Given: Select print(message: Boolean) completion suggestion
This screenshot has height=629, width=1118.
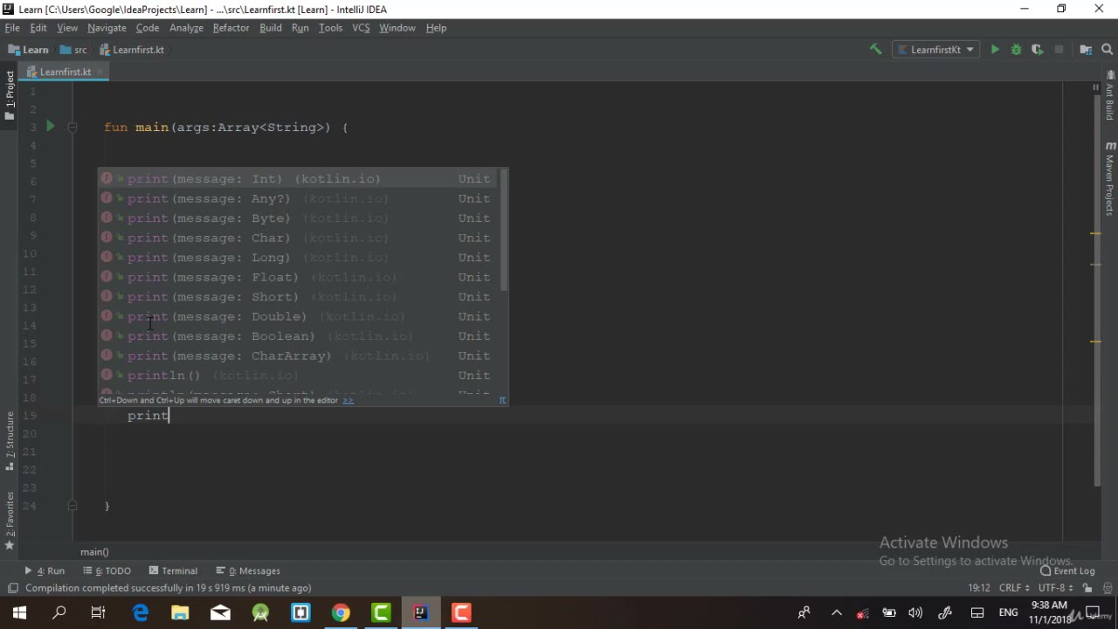Looking at the screenshot, I should 298,336.
